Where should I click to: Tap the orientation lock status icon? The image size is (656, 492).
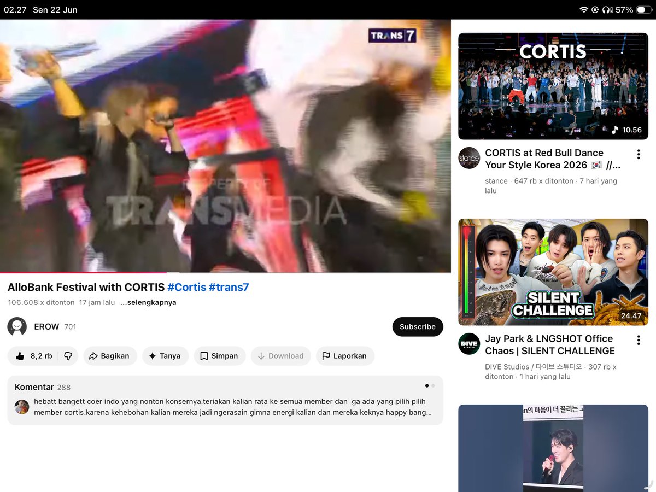point(595,10)
